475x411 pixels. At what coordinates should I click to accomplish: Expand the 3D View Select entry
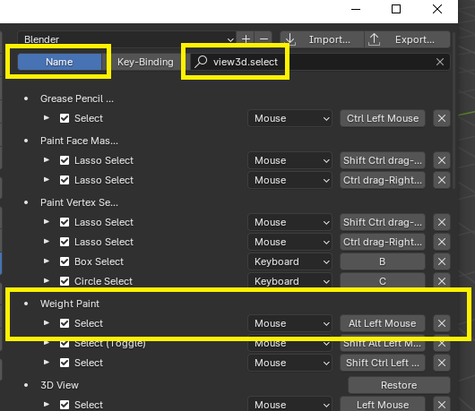tap(47, 404)
